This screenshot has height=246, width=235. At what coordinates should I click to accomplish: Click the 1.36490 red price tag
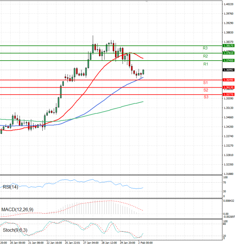click(x=228, y=80)
